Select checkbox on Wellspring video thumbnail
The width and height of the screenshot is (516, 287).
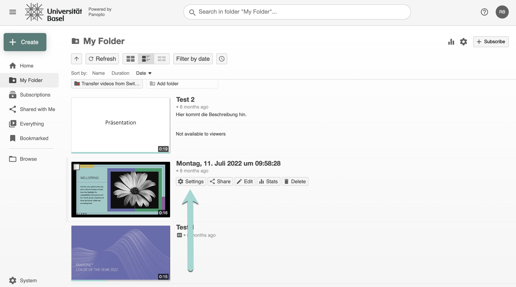click(x=77, y=167)
